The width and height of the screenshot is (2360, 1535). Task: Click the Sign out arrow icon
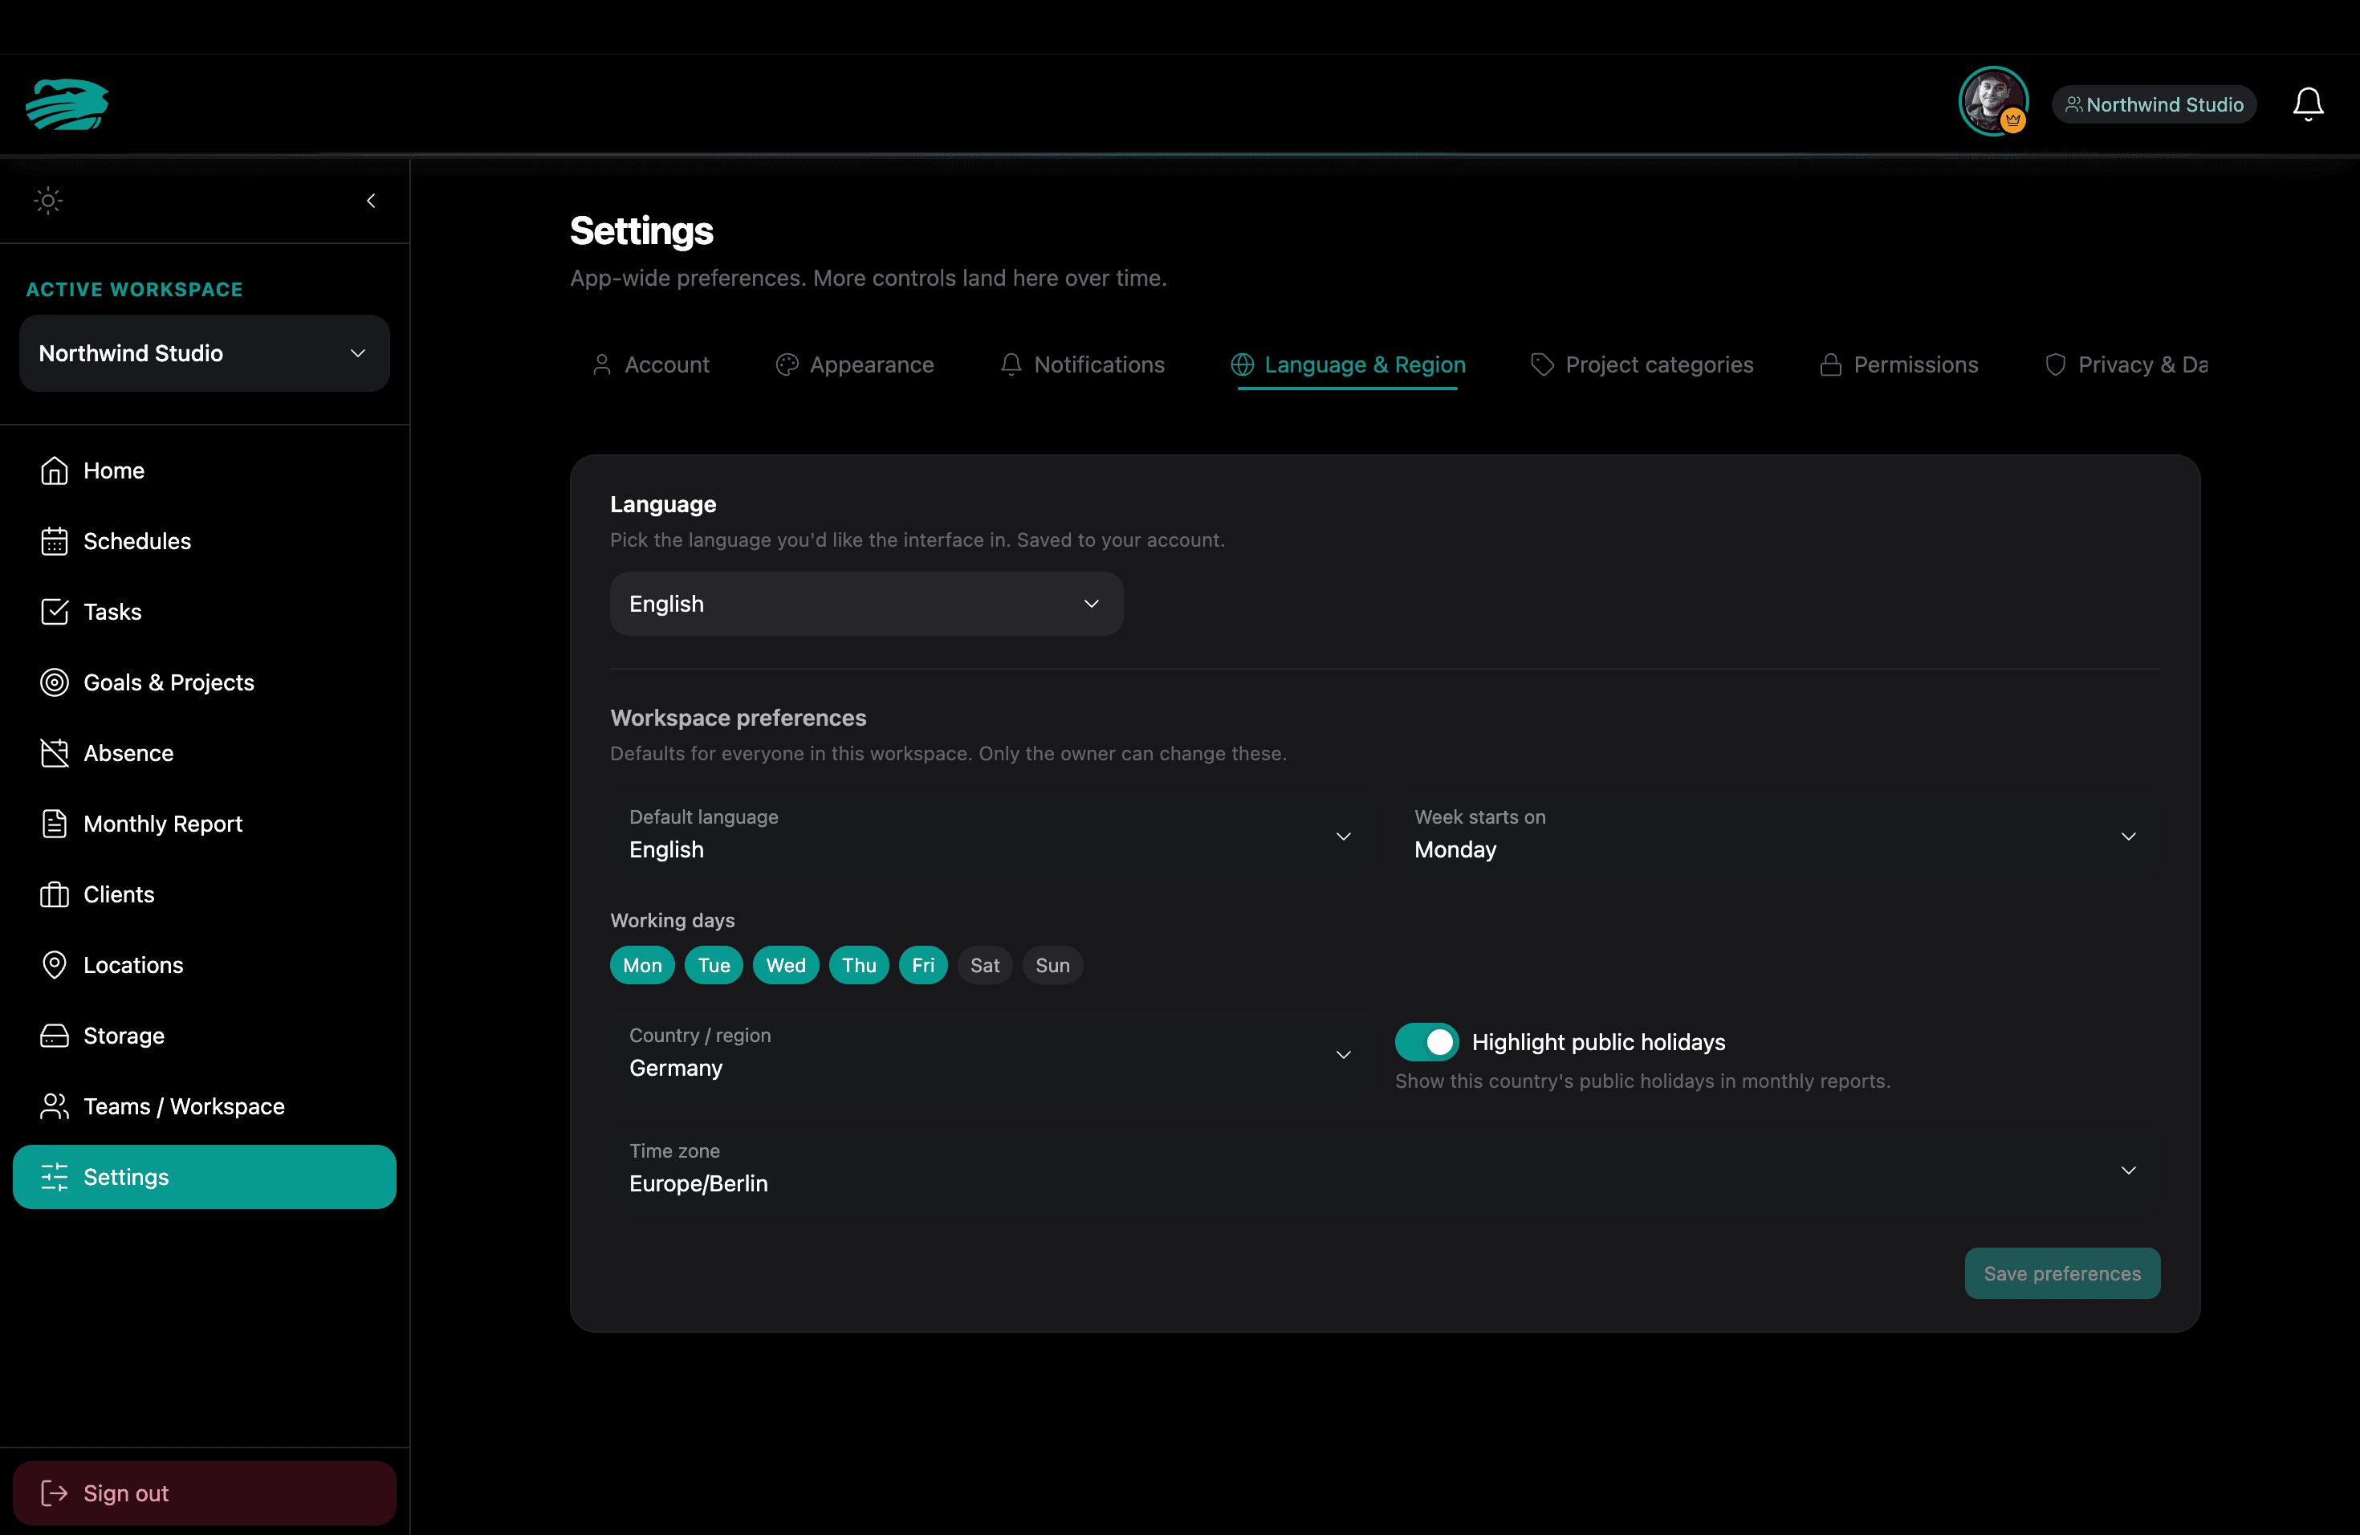55,1493
